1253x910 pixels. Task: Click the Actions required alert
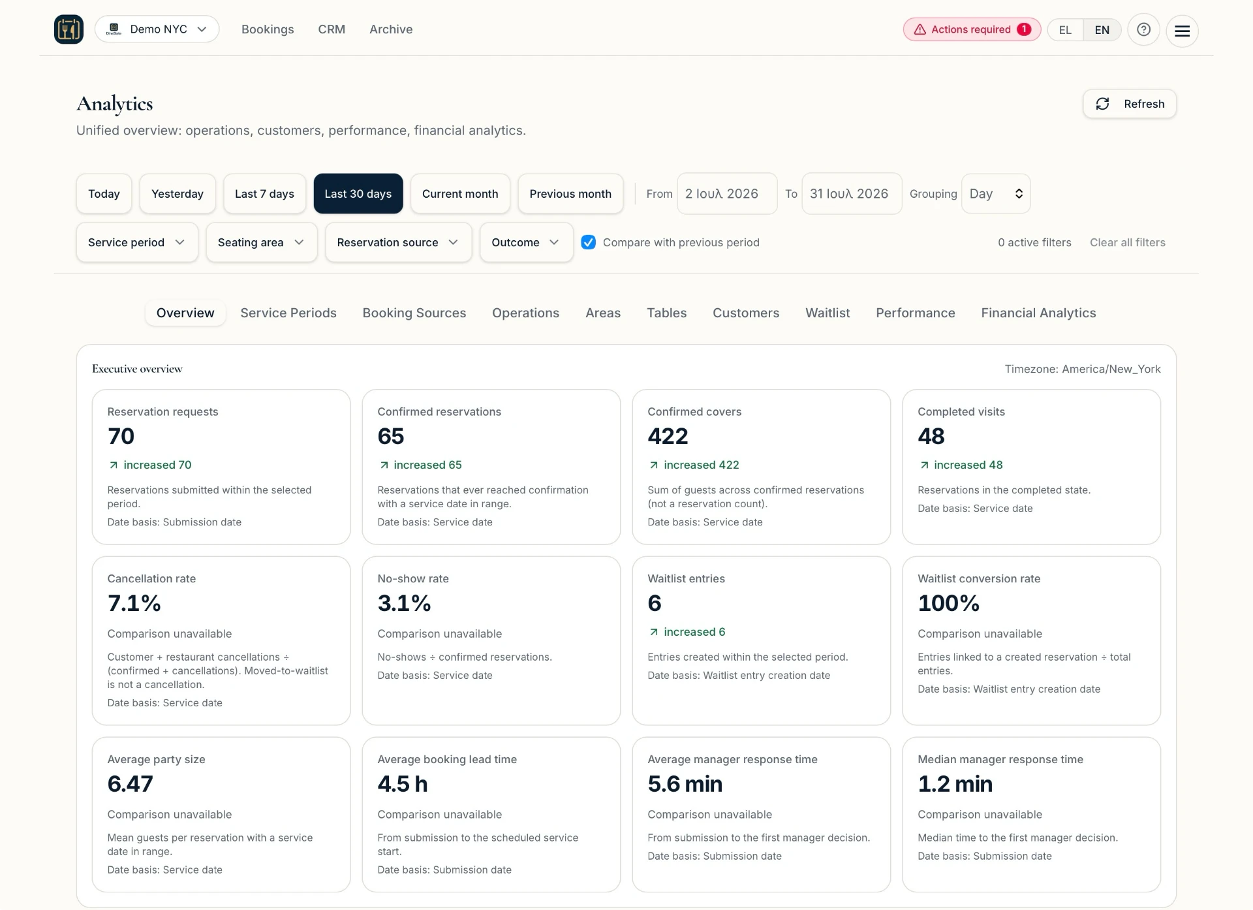972,29
